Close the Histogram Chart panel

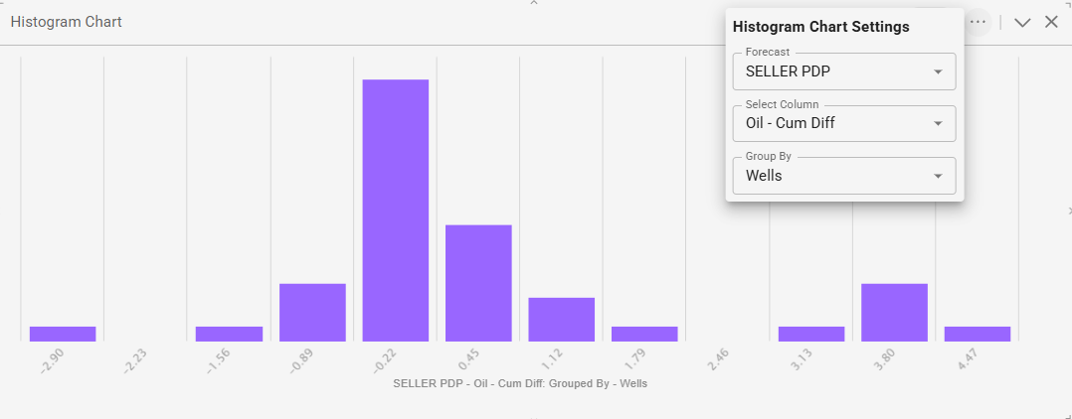pos(1051,22)
